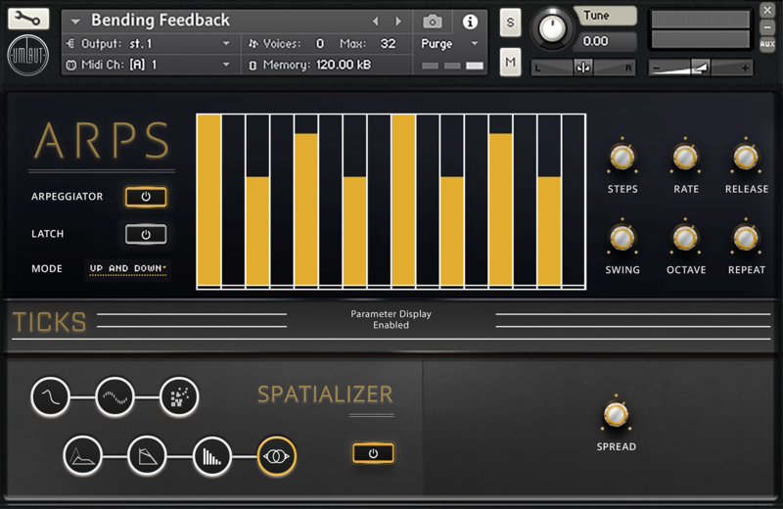The height and width of the screenshot is (509, 783).
Task: Click the last empty step column
Action: (x=574, y=200)
